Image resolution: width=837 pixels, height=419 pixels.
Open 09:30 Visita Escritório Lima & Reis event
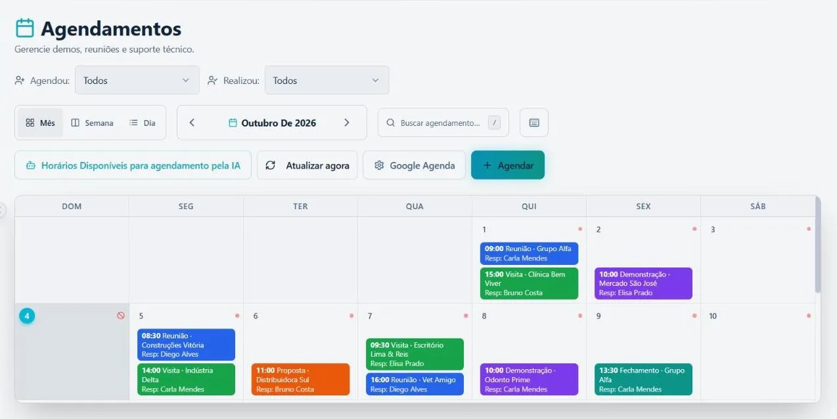415,354
